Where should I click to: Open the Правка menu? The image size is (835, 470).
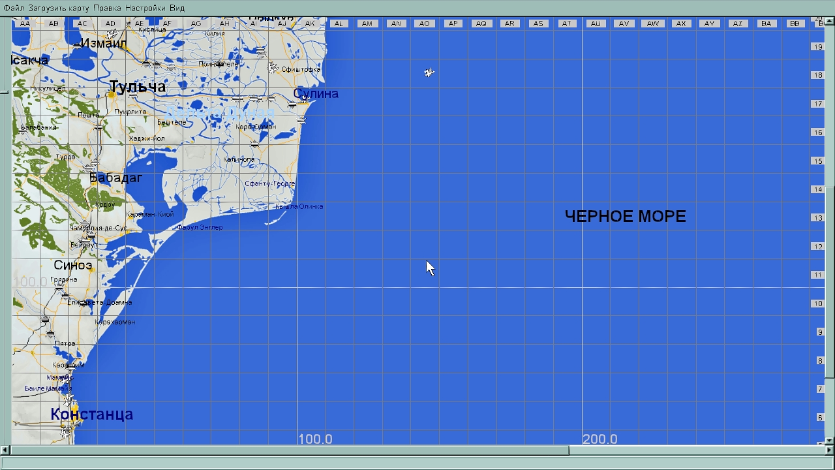(x=107, y=8)
